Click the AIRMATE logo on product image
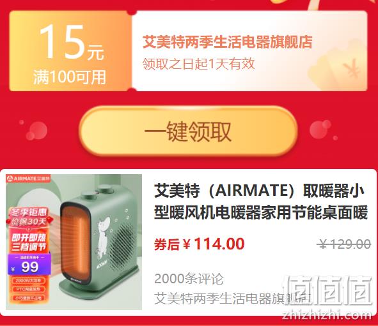The height and width of the screenshot is (326, 378). coord(28,179)
